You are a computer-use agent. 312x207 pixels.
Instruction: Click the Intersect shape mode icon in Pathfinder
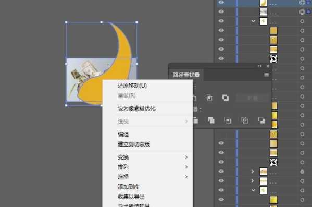(x=209, y=98)
